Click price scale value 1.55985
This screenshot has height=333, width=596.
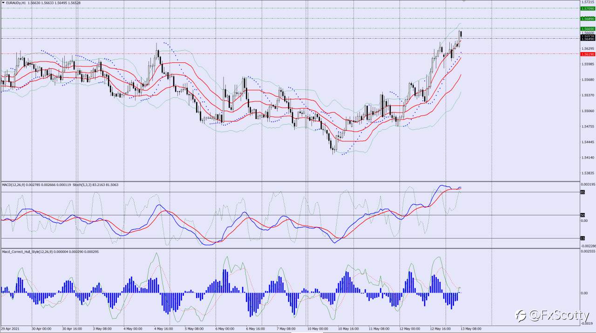588,64
